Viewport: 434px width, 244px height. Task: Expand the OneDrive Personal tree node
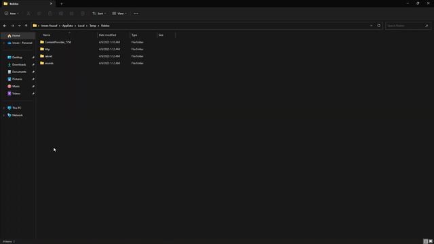[3, 43]
